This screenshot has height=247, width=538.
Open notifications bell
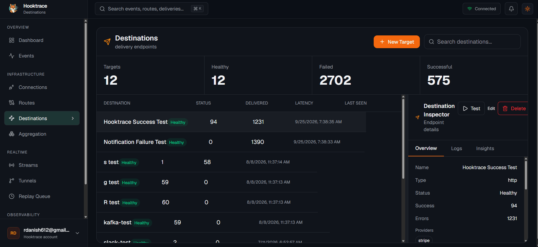(x=511, y=9)
